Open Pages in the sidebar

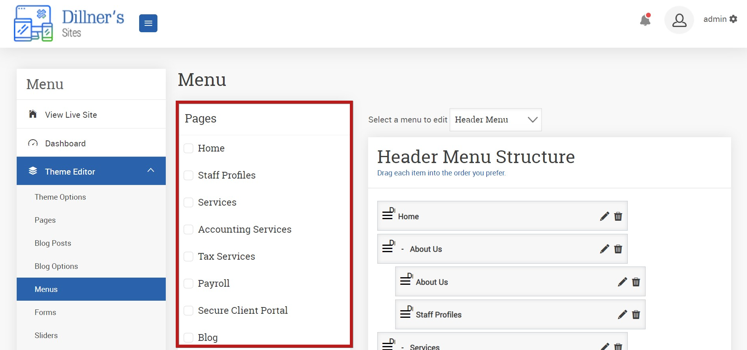click(x=45, y=220)
